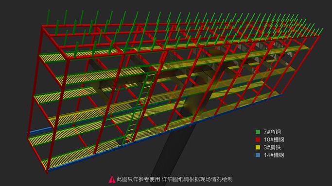Select the rightmost green angle steel spike
The image size is (332, 186).
tap(320, 32)
